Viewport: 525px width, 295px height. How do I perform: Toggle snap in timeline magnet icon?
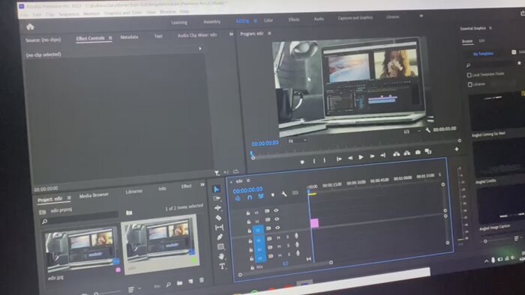point(250,198)
